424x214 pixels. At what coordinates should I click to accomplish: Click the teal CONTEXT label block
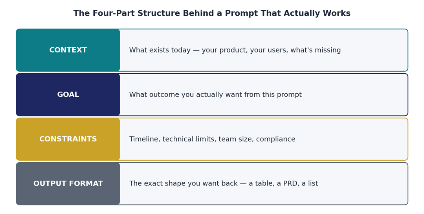click(x=68, y=50)
